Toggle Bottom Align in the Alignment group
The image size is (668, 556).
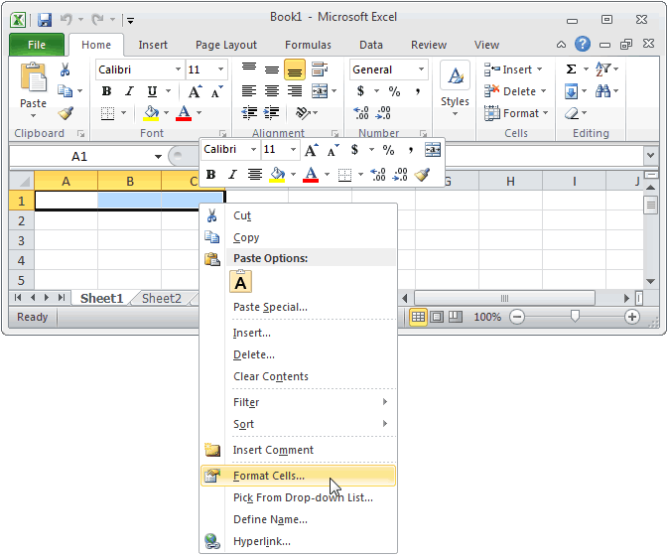click(x=295, y=69)
